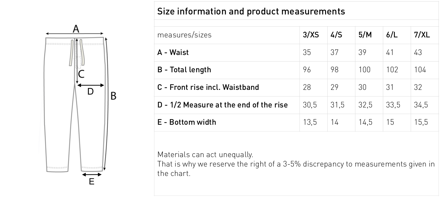Click the letter E bottom width label
Image resolution: width=440 pixels, height=197 pixels.
coord(91,181)
